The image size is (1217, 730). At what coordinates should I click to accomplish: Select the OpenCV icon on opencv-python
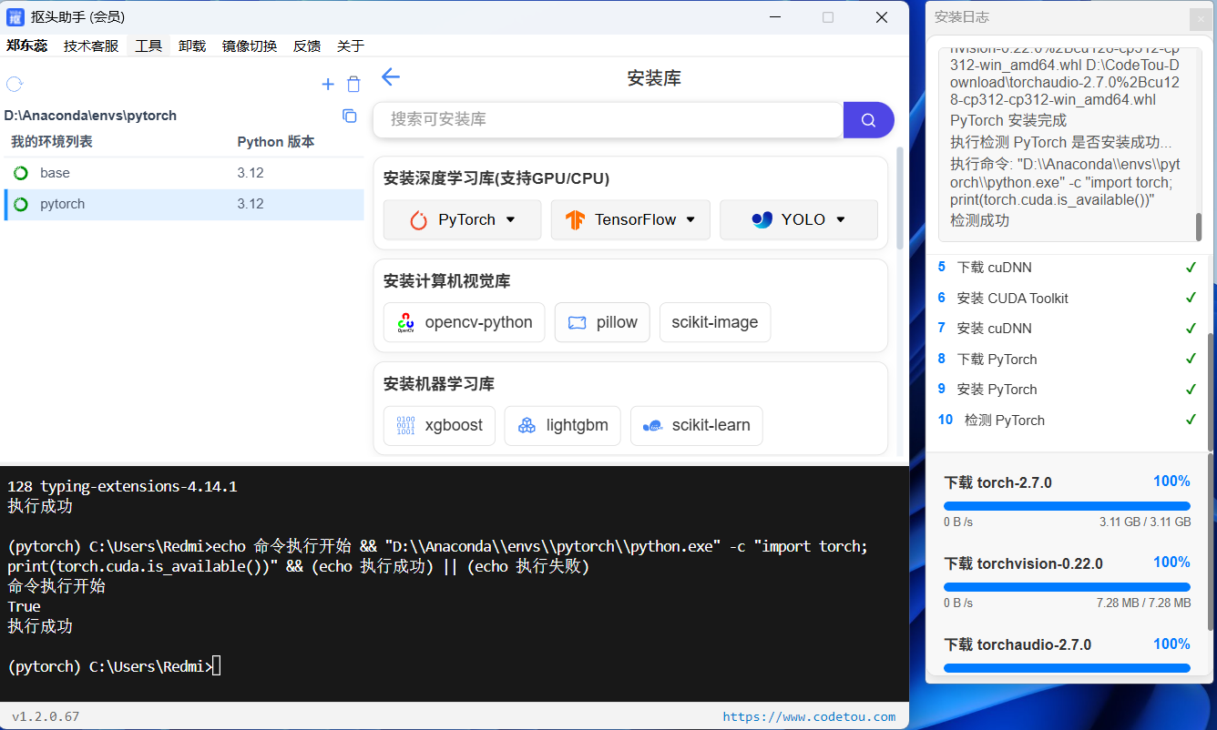tap(406, 322)
